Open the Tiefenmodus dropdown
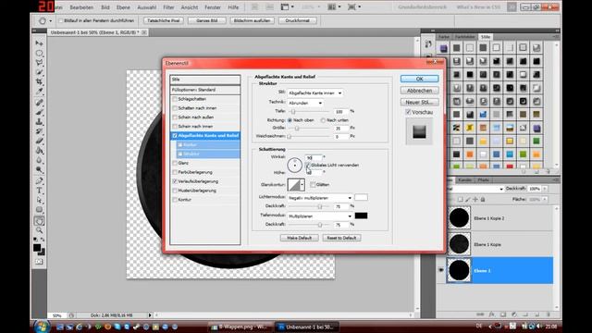Screen dimensions: 592x333 point(320,216)
